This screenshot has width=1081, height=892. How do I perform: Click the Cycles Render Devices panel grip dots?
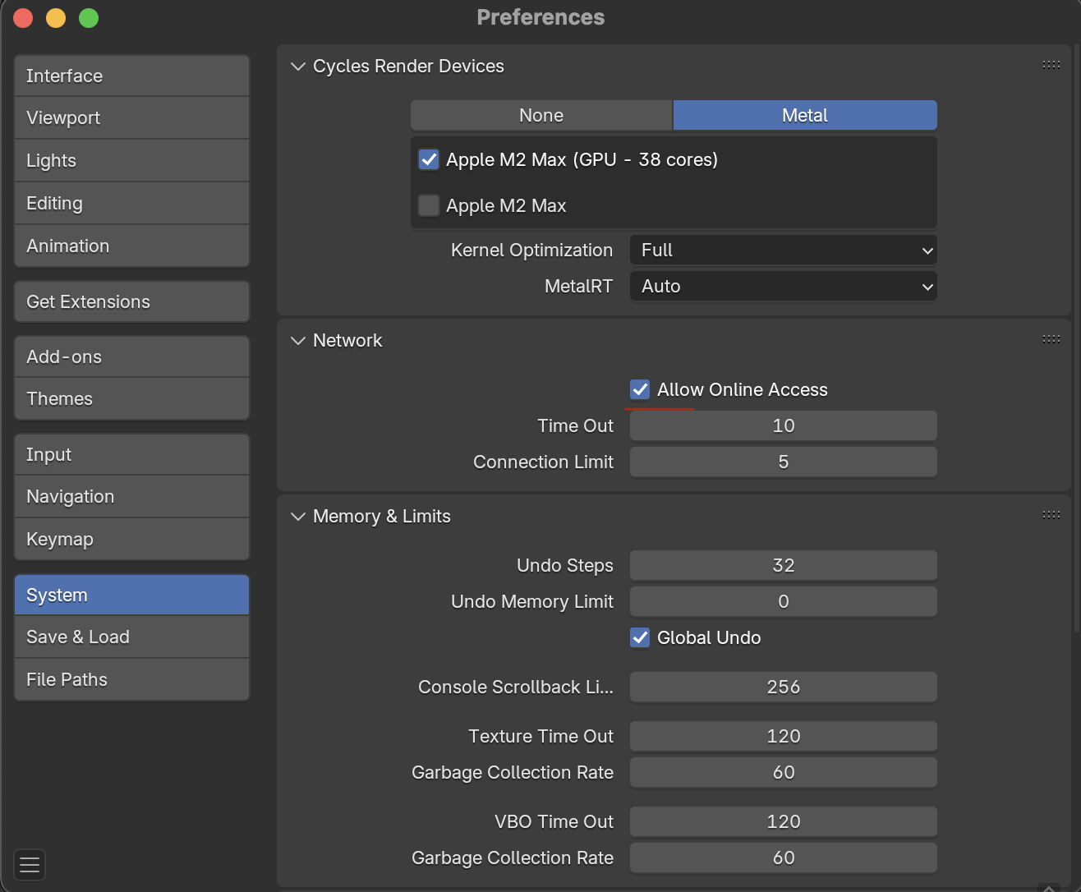[x=1051, y=65]
